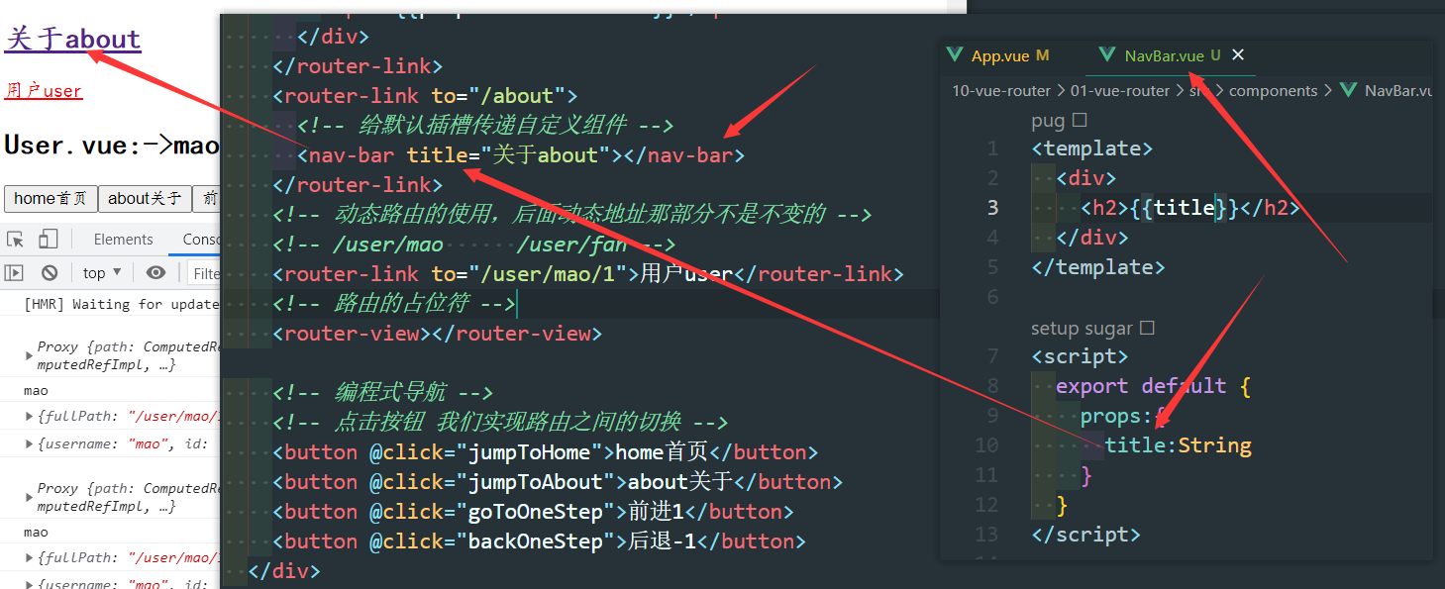Click the Vue logo in the breadcrumb path

(x=1348, y=90)
